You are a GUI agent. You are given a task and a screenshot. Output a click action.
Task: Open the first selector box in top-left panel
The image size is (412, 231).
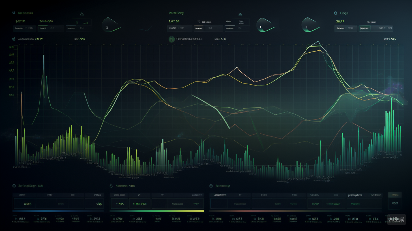coord(24,28)
